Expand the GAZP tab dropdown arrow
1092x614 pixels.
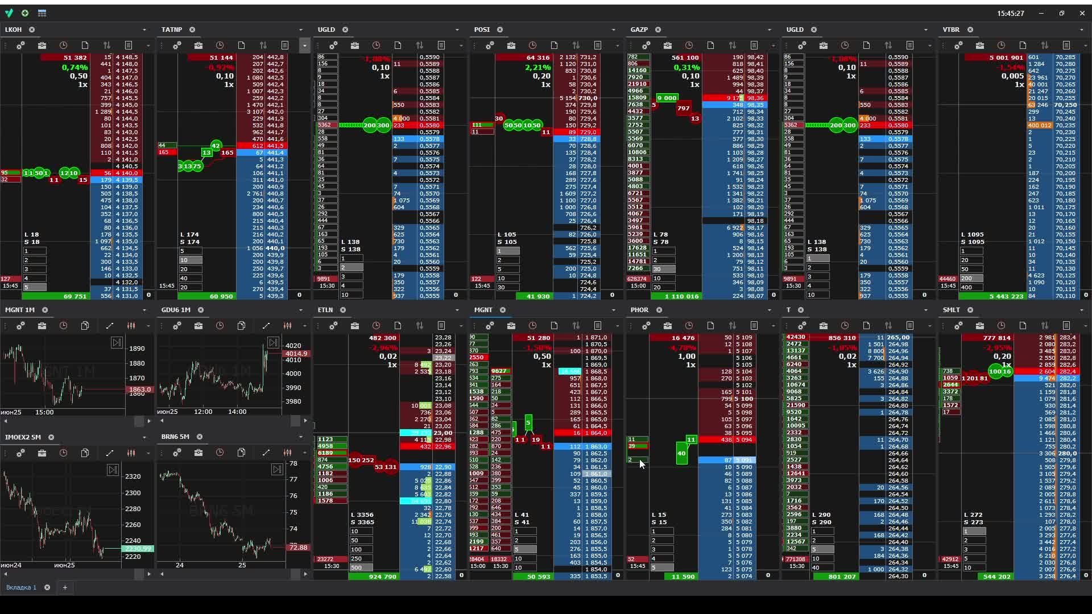[769, 30]
